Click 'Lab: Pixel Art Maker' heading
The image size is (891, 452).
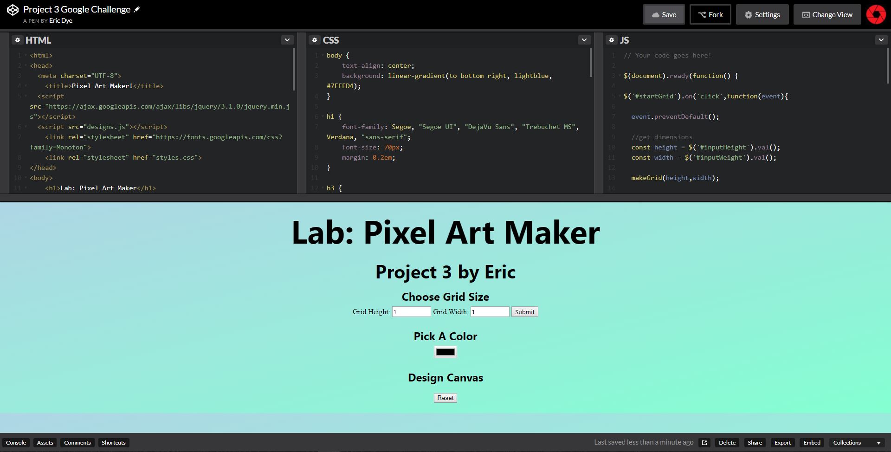coord(445,232)
